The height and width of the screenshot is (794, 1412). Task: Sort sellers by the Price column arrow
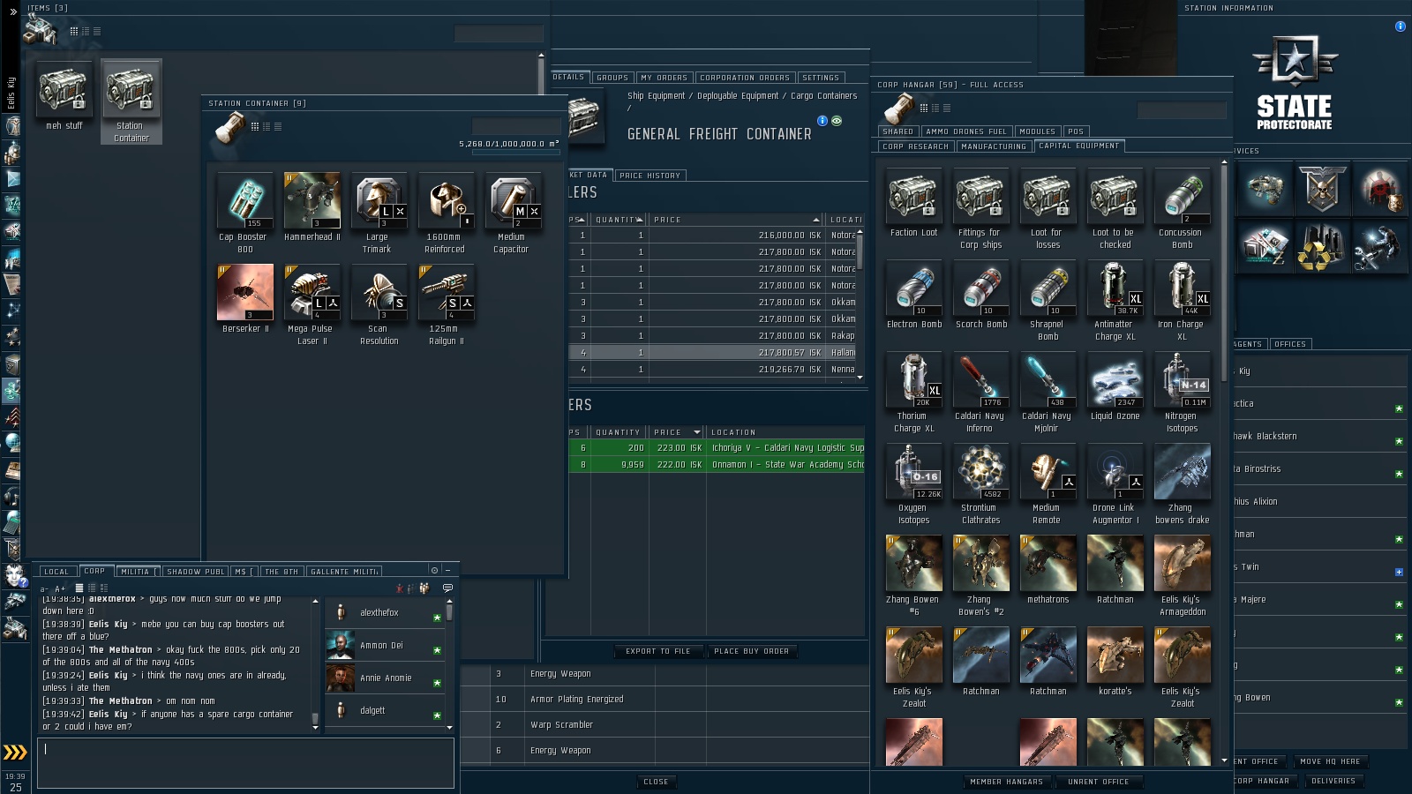pyautogui.click(x=816, y=220)
